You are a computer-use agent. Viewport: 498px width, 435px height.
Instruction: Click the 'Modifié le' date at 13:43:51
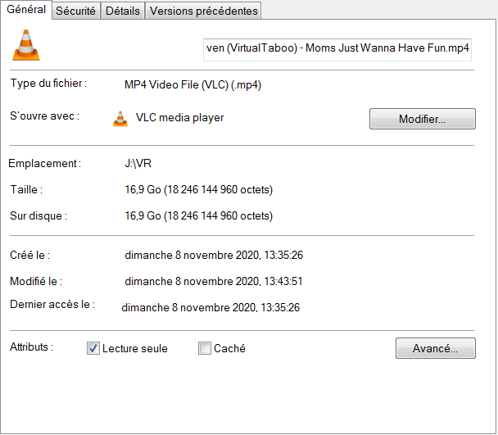213,282
